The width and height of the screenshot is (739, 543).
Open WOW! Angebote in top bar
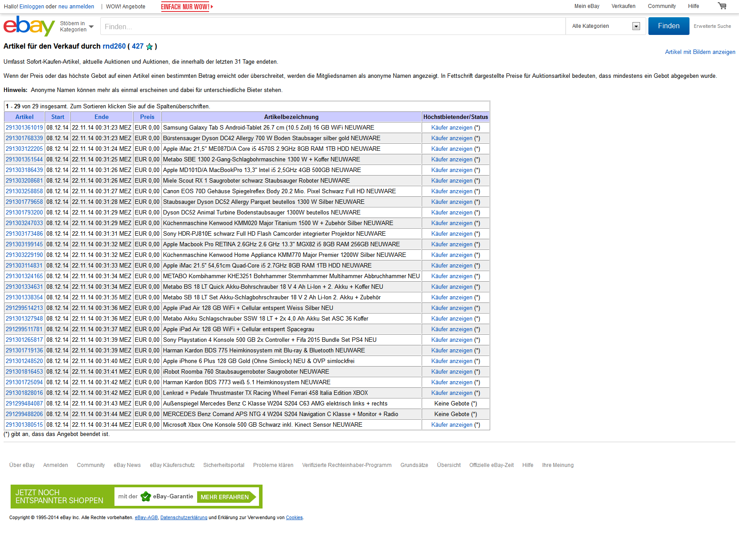(126, 7)
